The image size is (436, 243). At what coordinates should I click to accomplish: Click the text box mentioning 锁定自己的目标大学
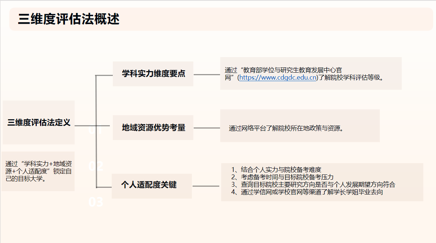[x=38, y=171]
